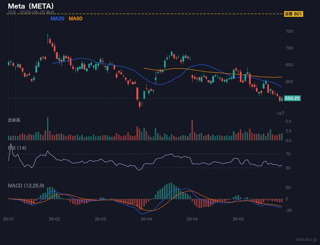Click the 出来高 volume panel label
This screenshot has height=245, width=320.
pos(14,120)
